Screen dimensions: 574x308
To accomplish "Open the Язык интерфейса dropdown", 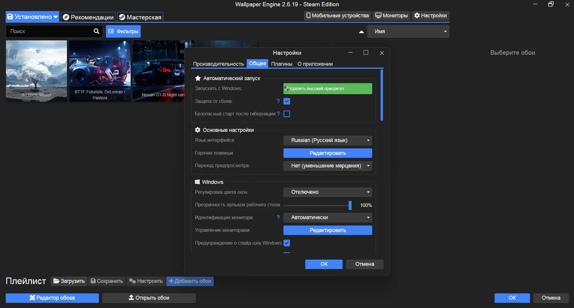I will click(x=328, y=140).
